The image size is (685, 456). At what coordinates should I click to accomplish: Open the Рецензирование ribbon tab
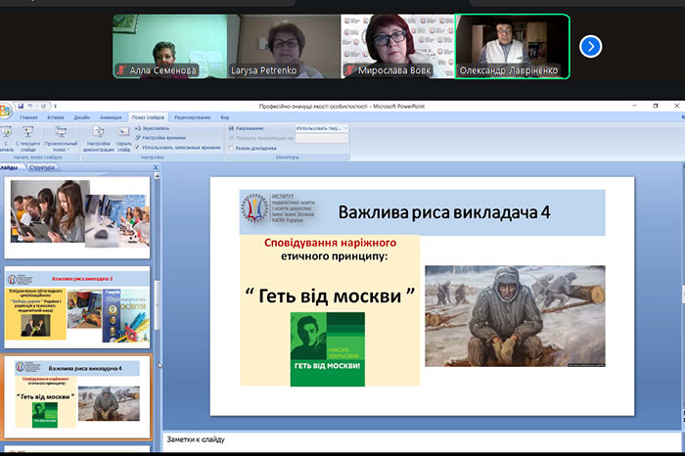(x=192, y=116)
